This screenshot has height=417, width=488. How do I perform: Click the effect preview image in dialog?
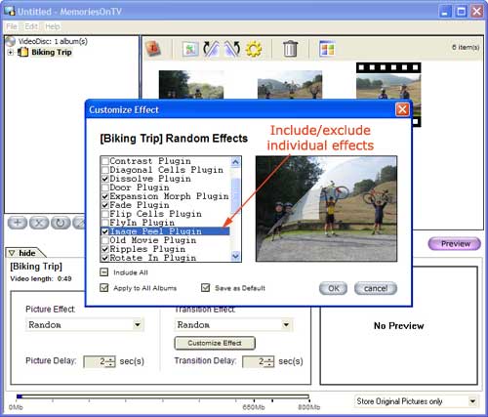[326, 209]
